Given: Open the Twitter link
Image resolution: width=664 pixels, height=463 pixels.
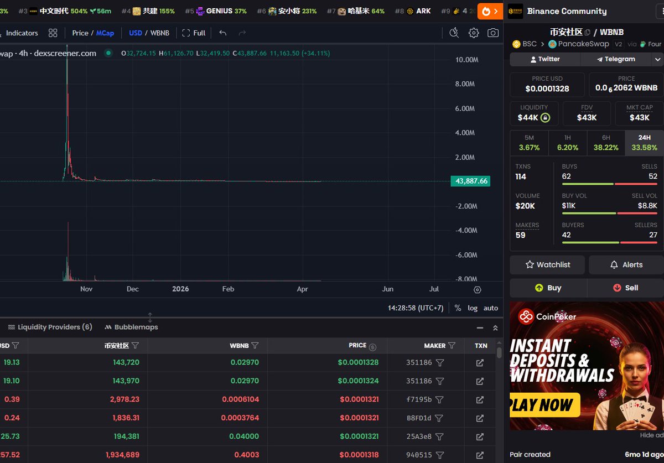Looking at the screenshot, I should (545, 59).
